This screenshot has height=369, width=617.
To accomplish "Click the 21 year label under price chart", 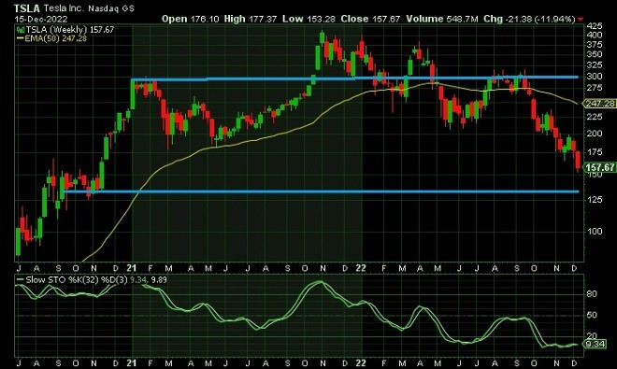I will tap(132, 268).
